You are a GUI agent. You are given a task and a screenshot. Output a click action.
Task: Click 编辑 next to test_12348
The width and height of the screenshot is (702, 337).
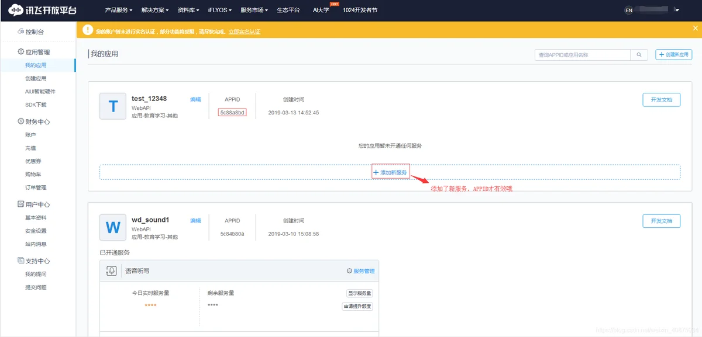(195, 100)
